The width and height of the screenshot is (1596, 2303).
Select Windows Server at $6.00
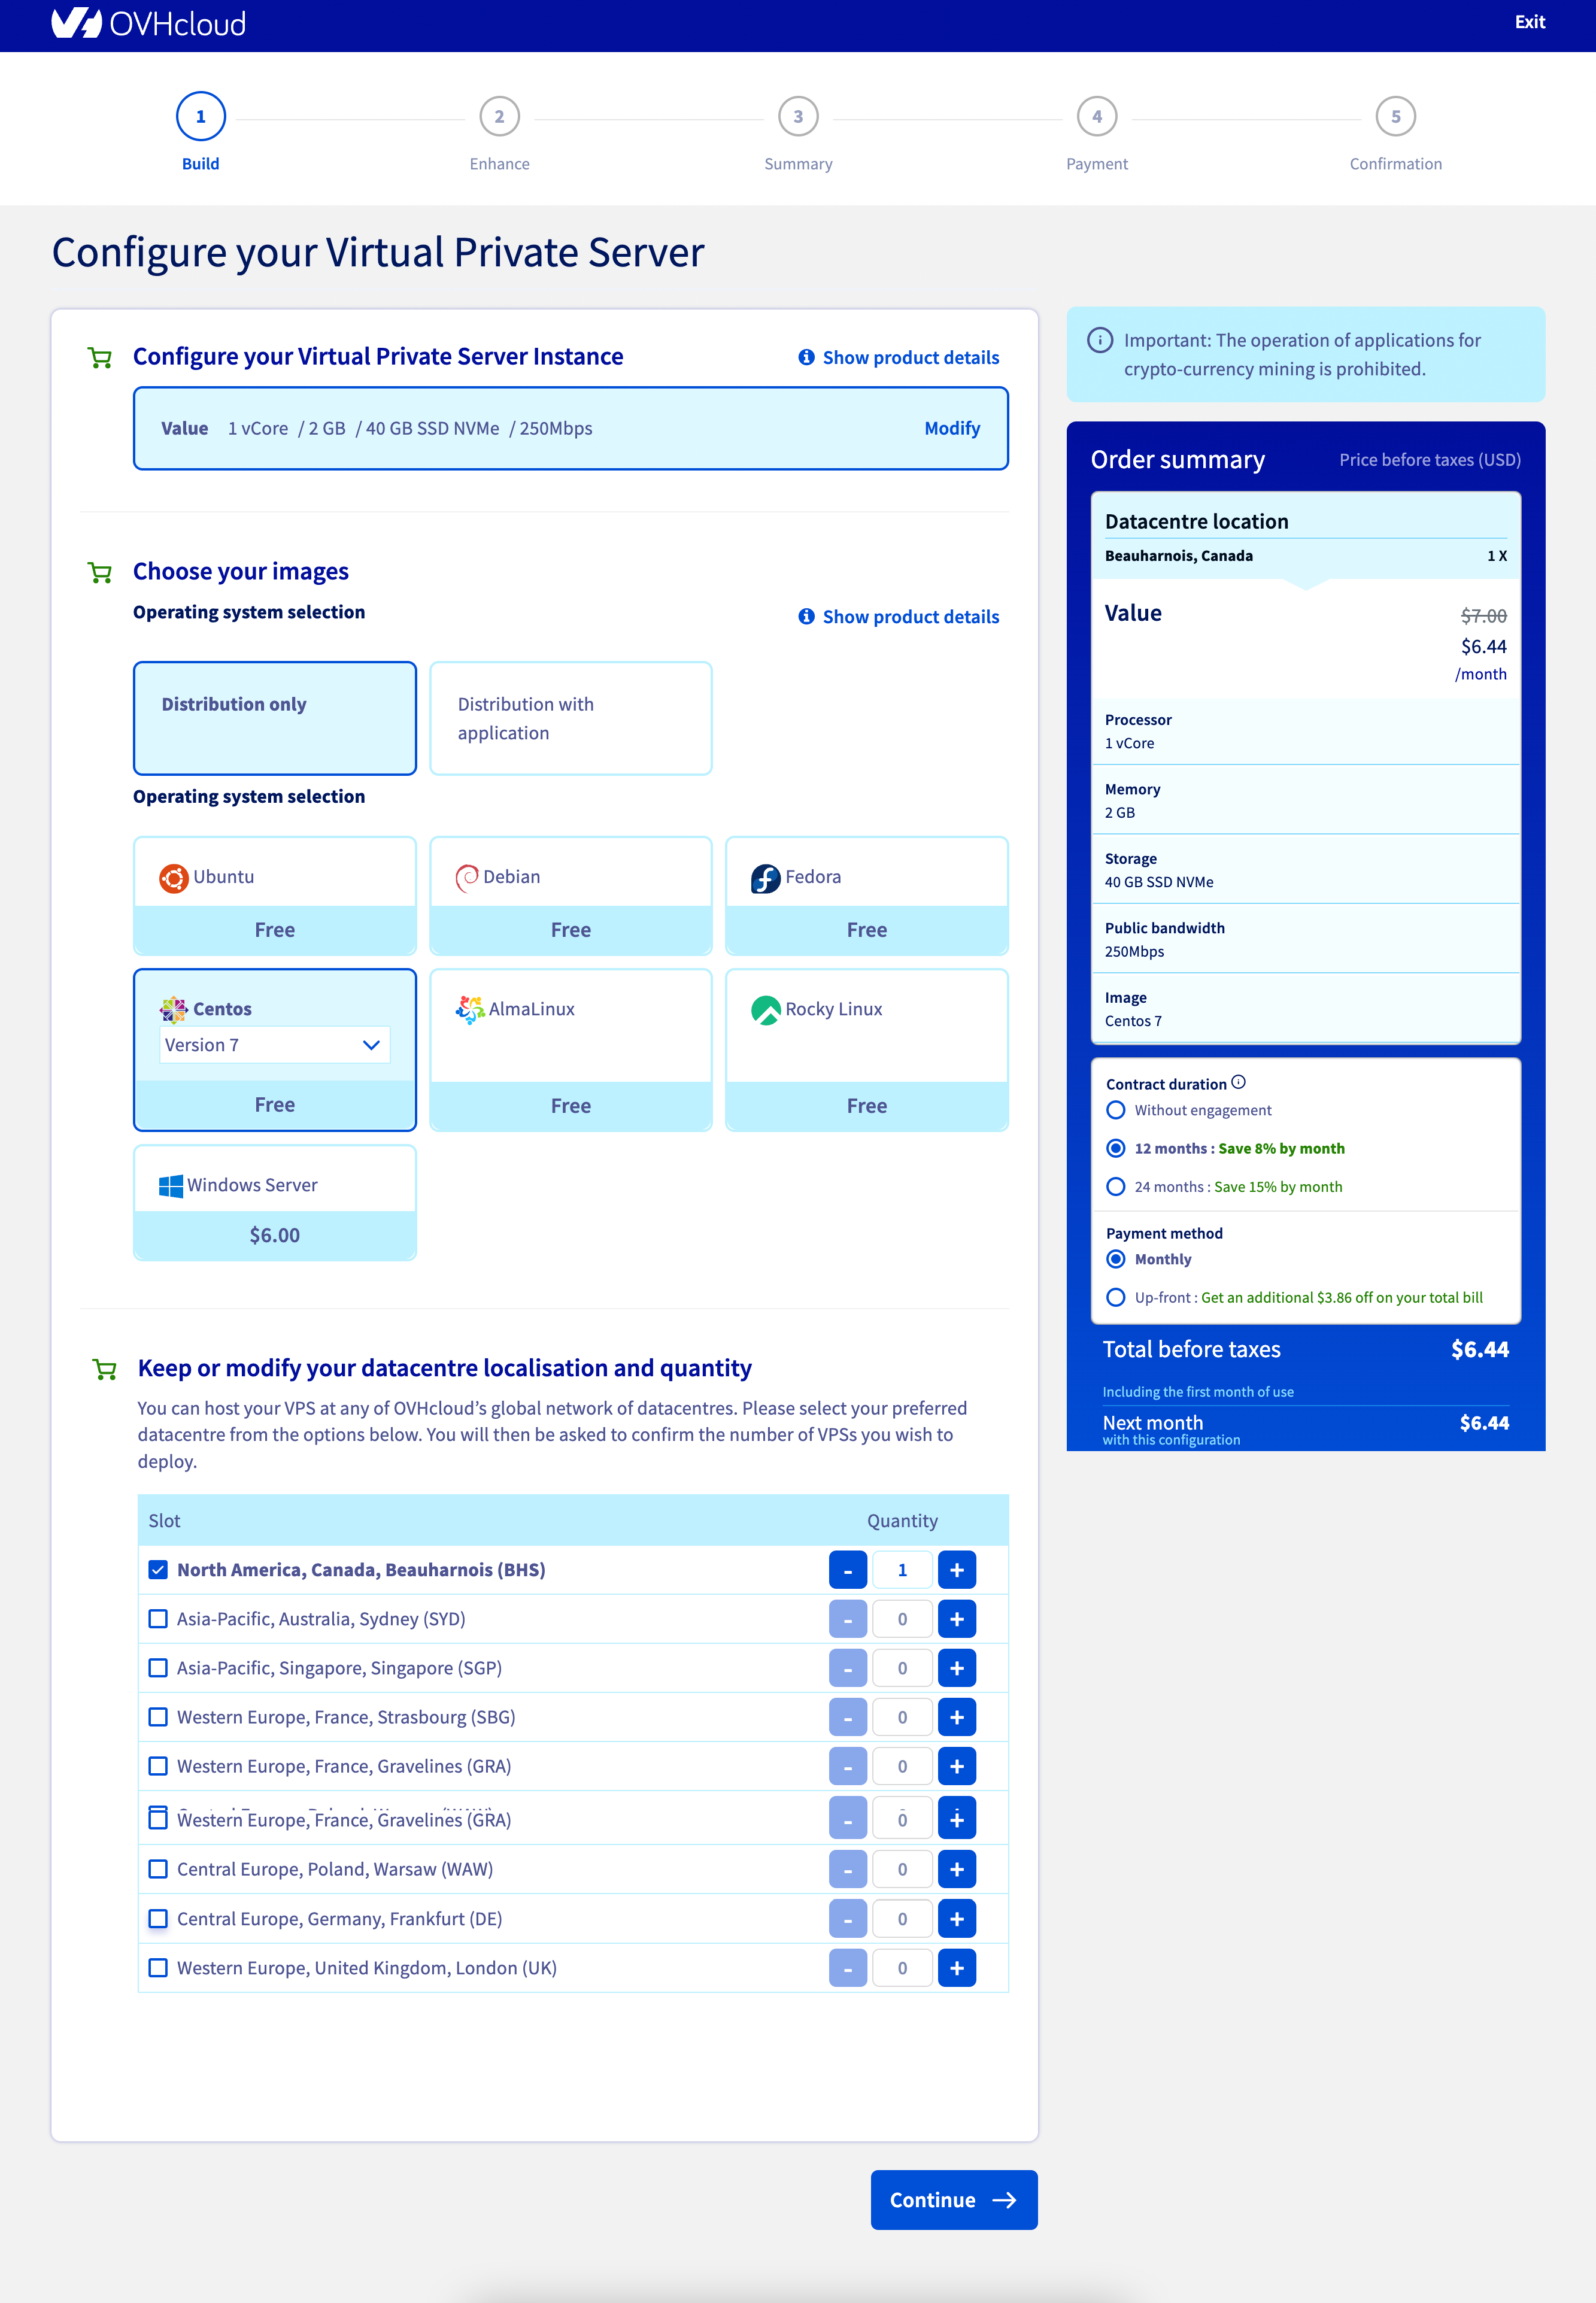[275, 1203]
